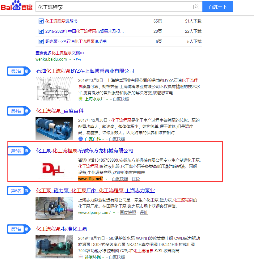This screenshot has height=259, width=254.
Task: Click the swirl icon on the 第6名 badge
Action: 27,191
